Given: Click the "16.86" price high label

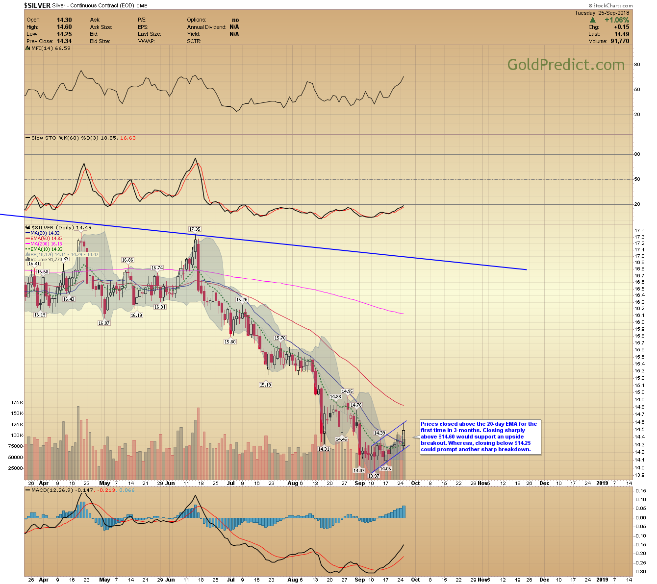Looking at the screenshot, I should pyautogui.click(x=127, y=260).
